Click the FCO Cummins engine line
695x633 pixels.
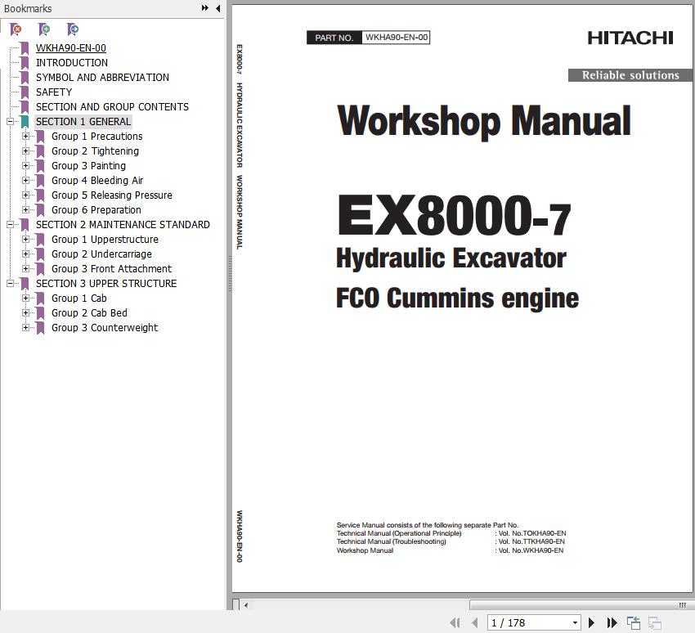tap(457, 298)
